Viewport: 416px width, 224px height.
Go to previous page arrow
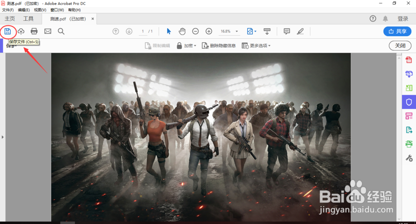[116, 31]
